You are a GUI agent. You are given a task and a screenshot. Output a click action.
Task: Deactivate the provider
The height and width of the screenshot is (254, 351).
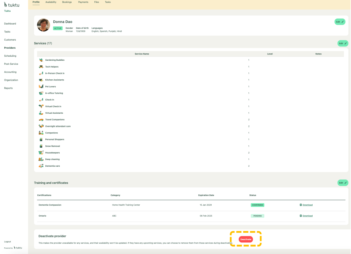coord(246,239)
